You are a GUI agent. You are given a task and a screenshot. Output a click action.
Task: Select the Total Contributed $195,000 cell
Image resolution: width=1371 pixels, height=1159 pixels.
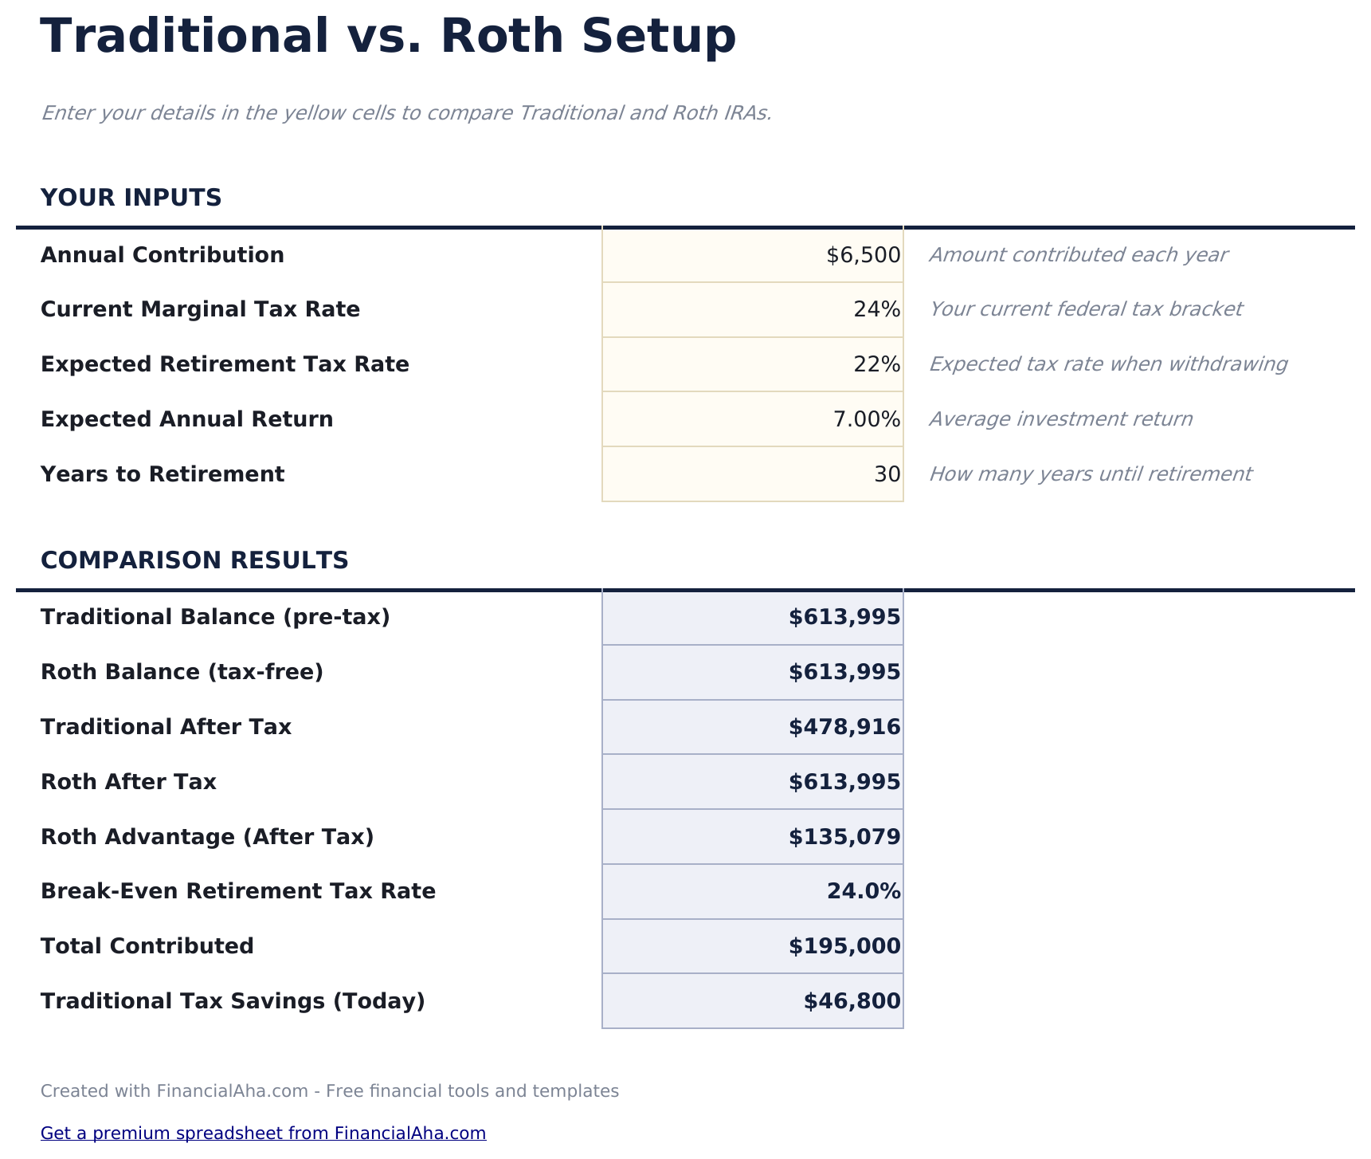pyautogui.click(x=753, y=946)
